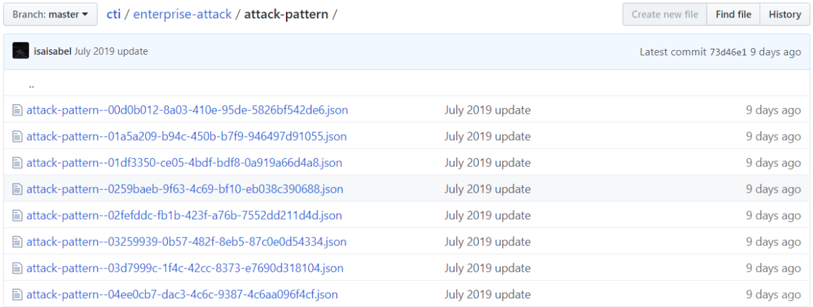The image size is (813, 307).
Task: Click file icon for attack-pattern--04ee0cb7 json
Action: (18, 295)
